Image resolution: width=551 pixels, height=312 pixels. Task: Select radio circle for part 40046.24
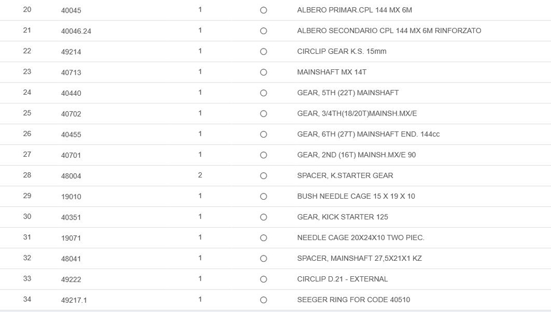263,31
